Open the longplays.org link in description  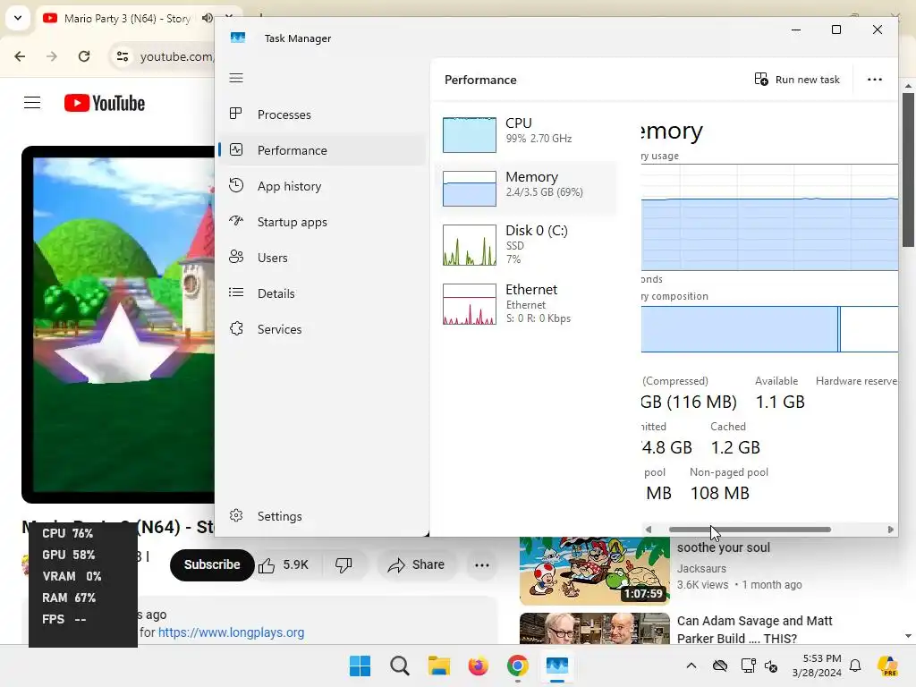232,632
